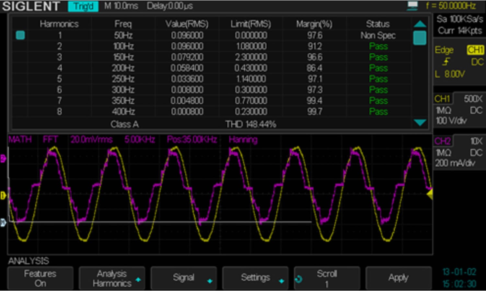This screenshot has height=291, width=486.
Task: Click the CH2 channel badge
Action: [443, 141]
